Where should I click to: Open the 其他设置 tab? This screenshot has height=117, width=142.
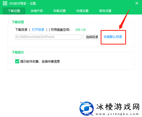pos(105,11)
